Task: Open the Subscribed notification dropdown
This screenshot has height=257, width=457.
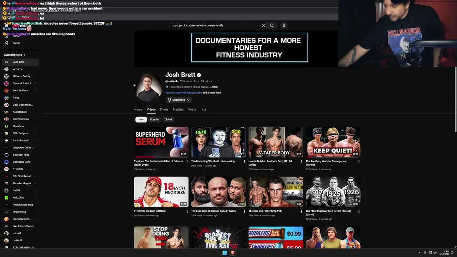Action: click(179, 100)
